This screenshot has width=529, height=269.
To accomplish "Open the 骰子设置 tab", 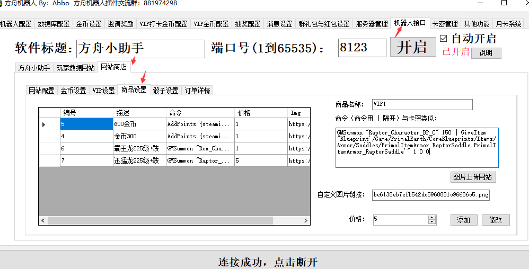I will click(166, 91).
